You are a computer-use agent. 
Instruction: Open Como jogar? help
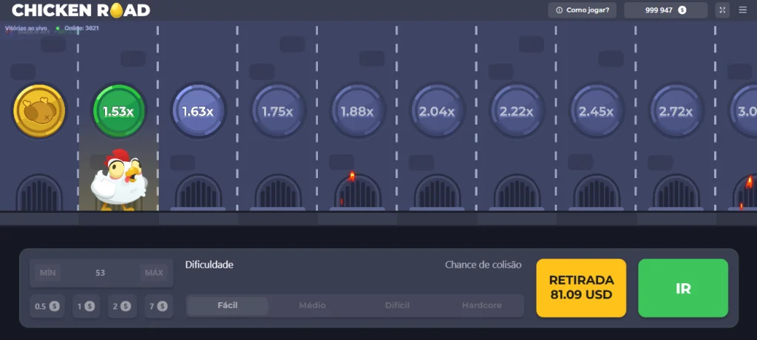click(x=583, y=10)
